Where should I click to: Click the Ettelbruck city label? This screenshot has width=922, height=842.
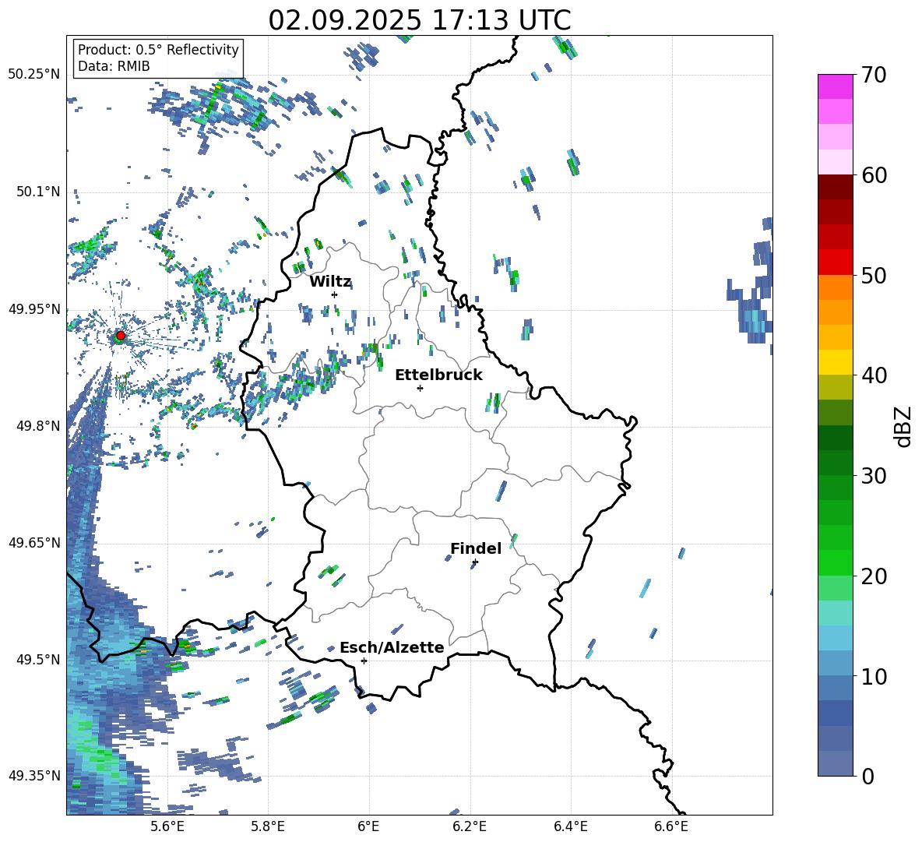(438, 375)
